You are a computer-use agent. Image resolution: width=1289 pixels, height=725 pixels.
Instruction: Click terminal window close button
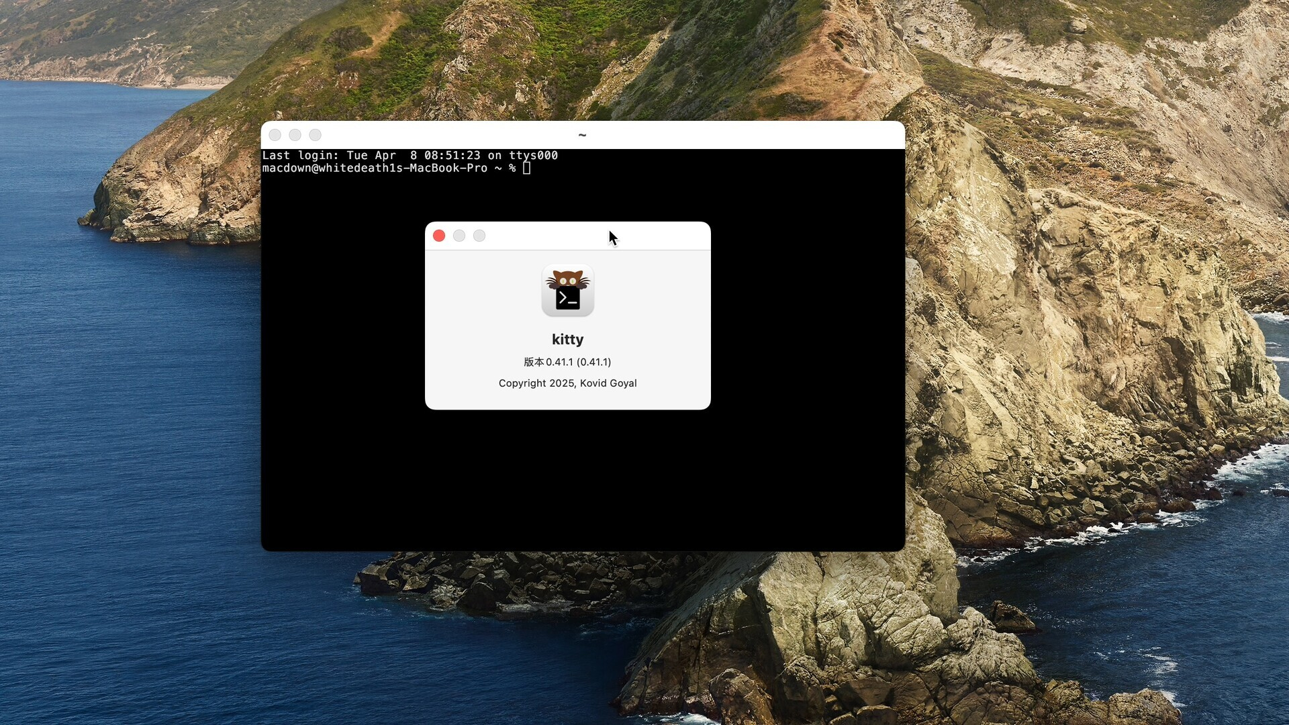[275, 135]
